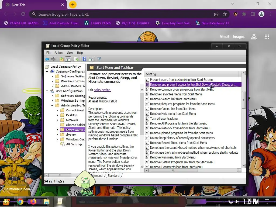Open the Gmail link
This screenshot has width=276, height=207.
224,36
